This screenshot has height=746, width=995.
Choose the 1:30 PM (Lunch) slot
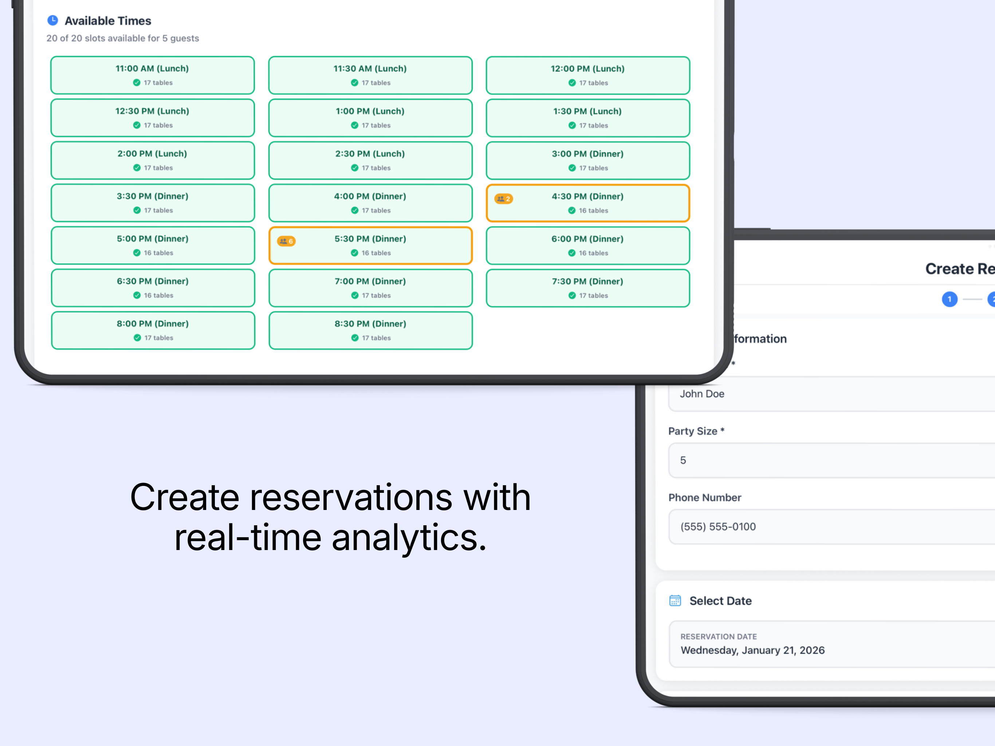click(588, 118)
